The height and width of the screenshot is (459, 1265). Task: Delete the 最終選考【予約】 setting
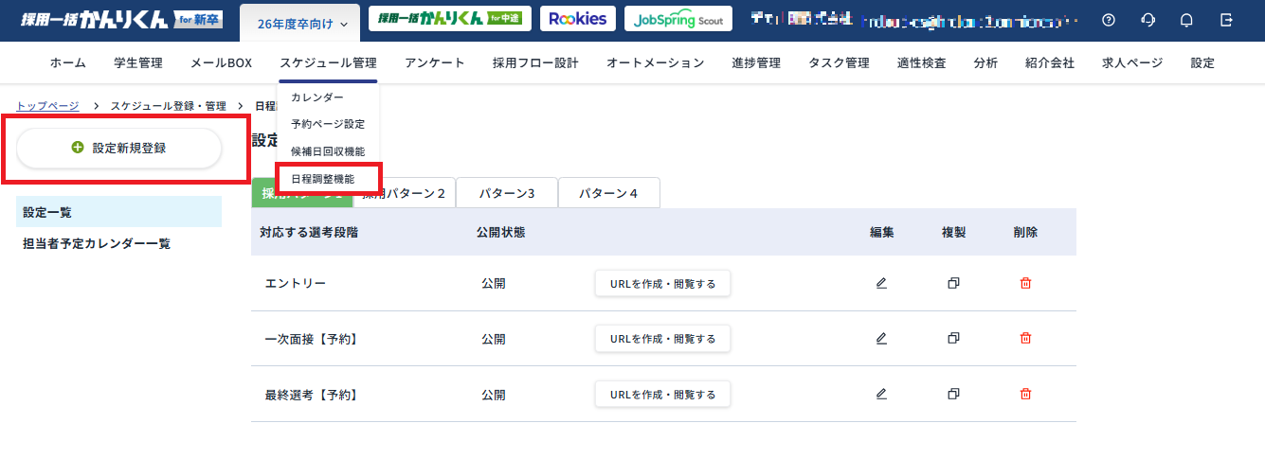pyautogui.click(x=1025, y=394)
